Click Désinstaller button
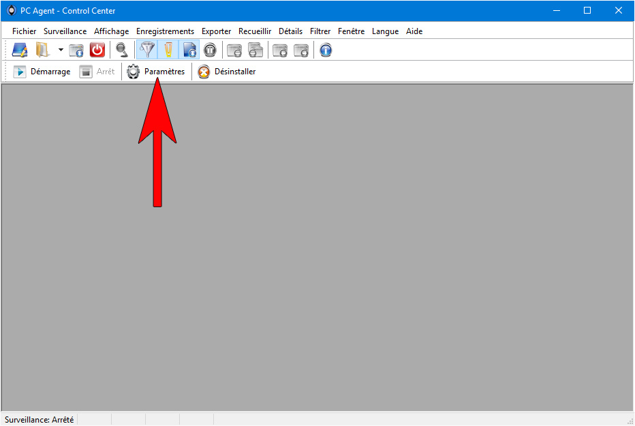The height and width of the screenshot is (426, 635). (227, 72)
